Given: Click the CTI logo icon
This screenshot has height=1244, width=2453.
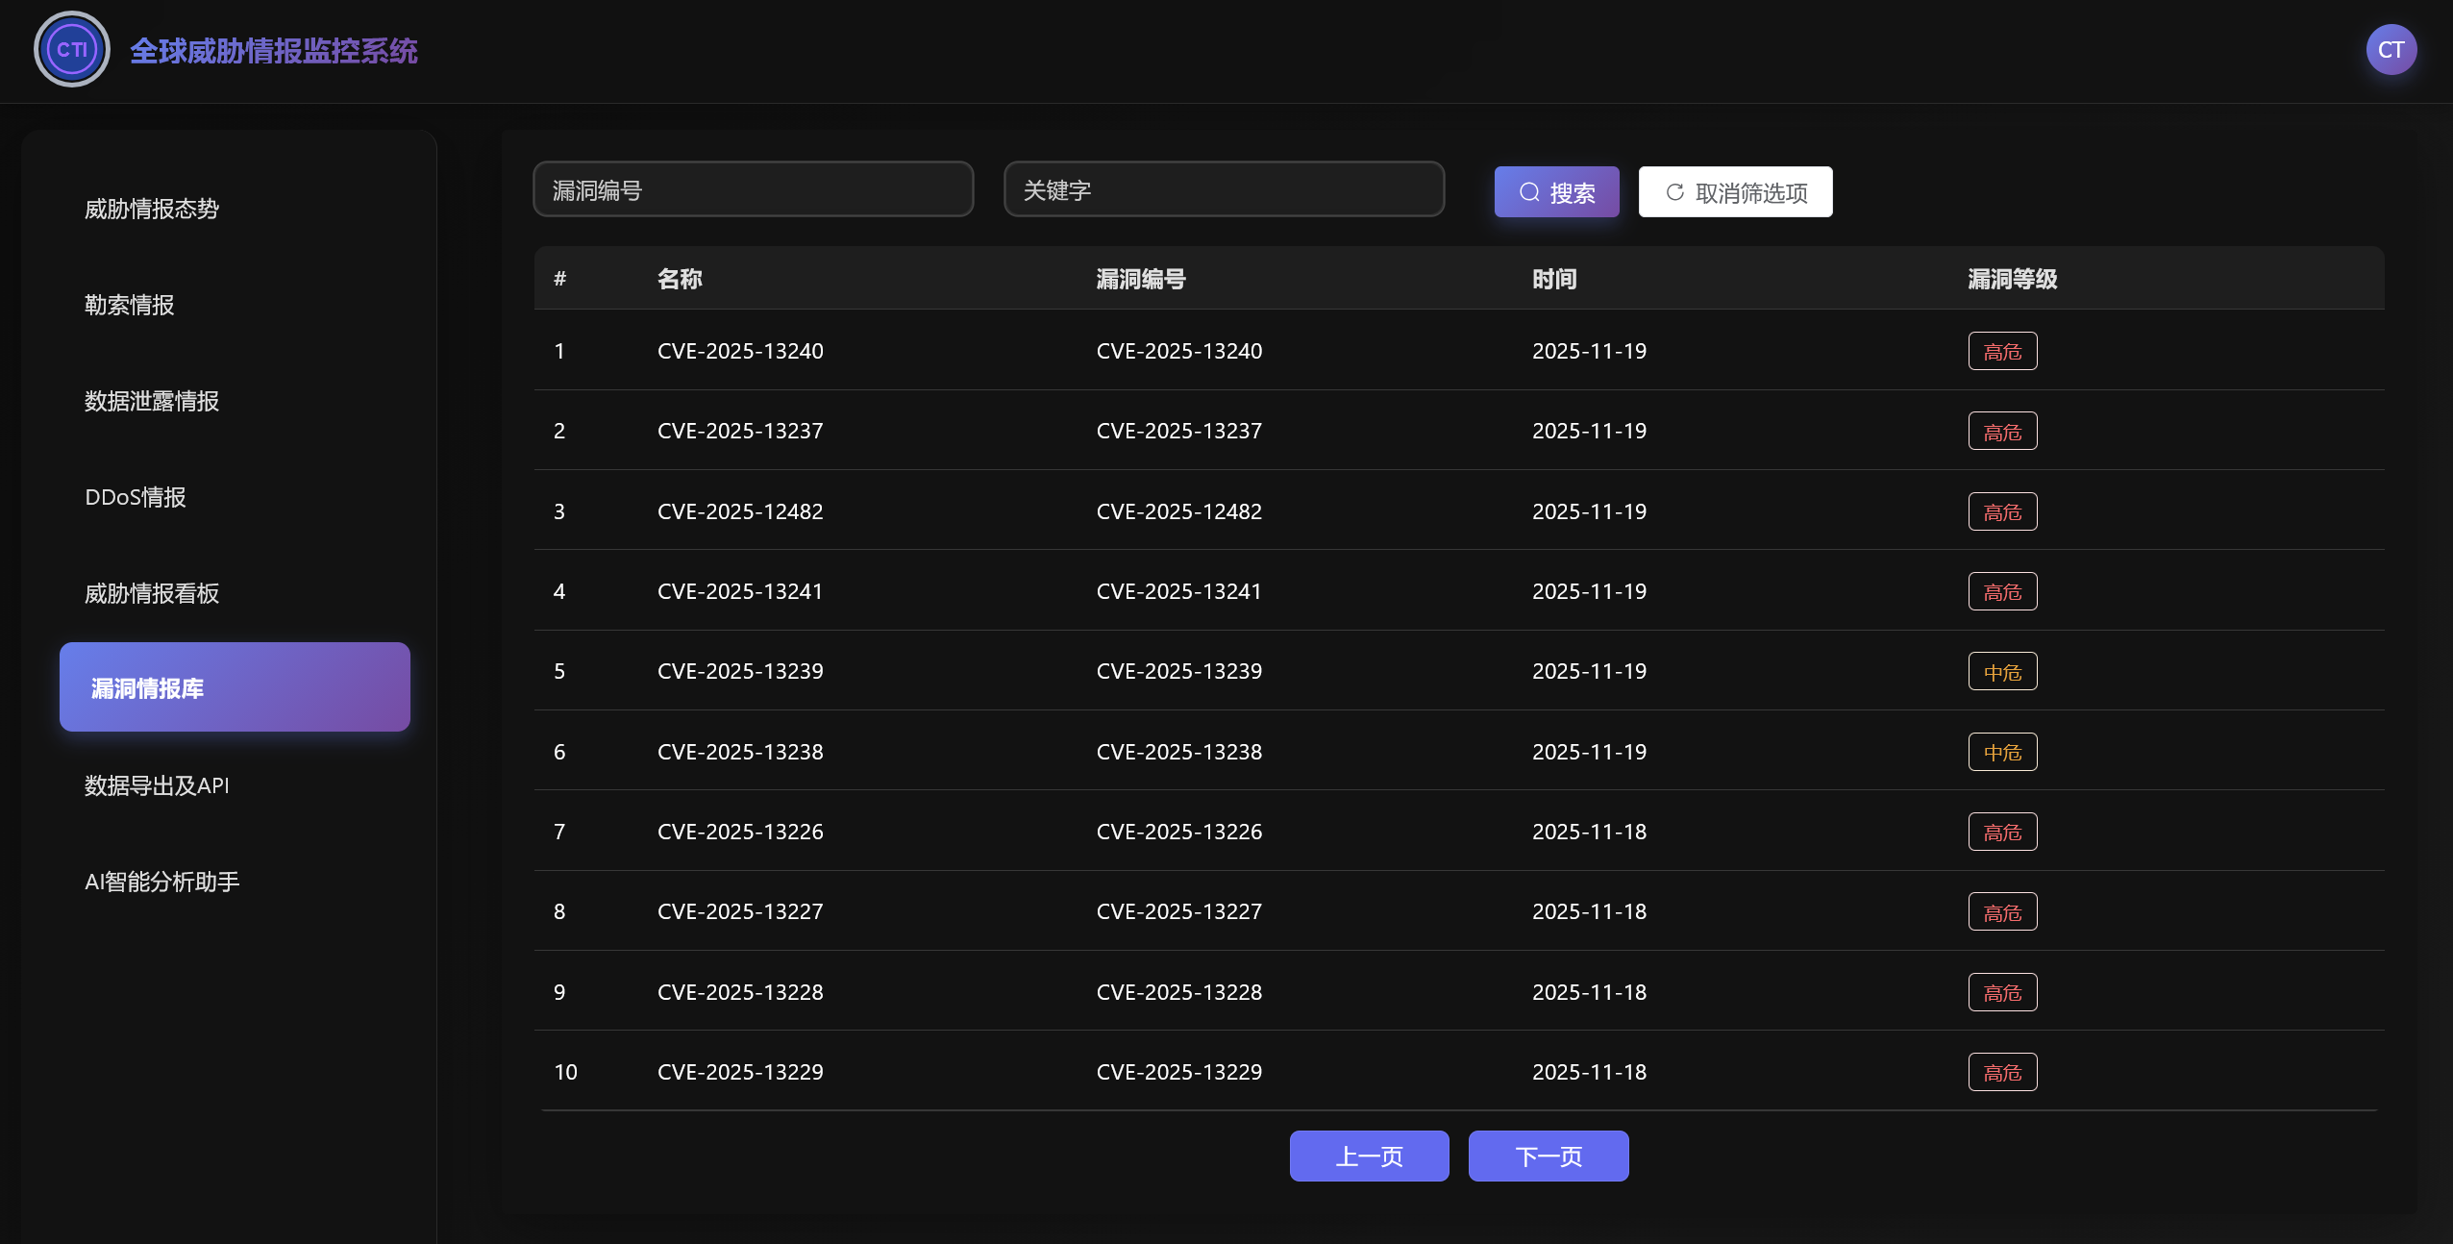Looking at the screenshot, I should click(71, 49).
